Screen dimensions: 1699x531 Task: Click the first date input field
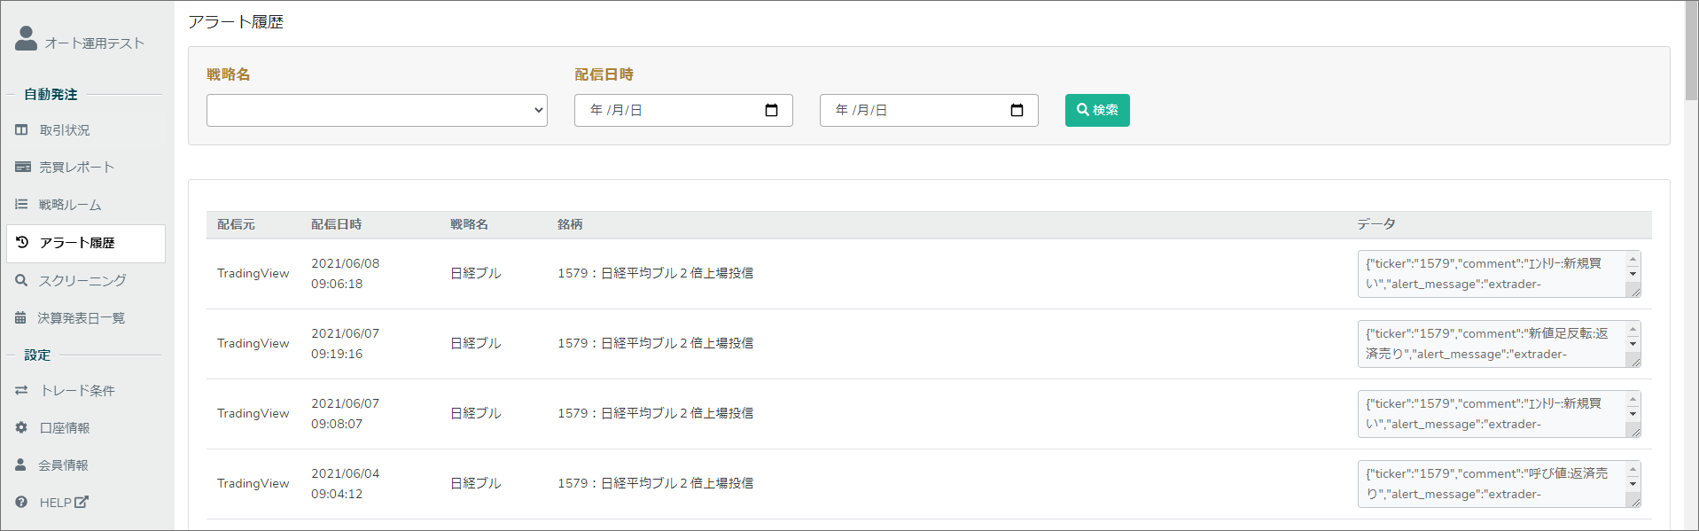tap(683, 110)
